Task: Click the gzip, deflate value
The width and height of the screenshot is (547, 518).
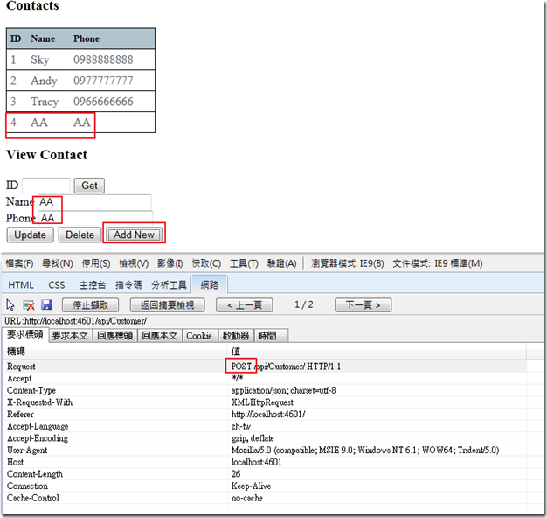Action: coord(253,438)
